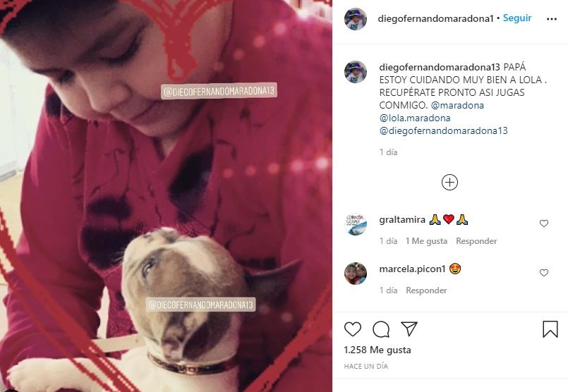
Task: Follow the account with Seguir
Action: (x=517, y=18)
